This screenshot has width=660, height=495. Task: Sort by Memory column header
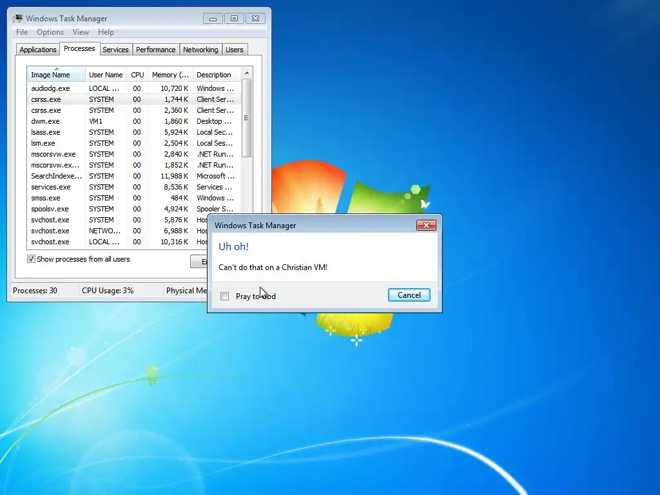170,75
